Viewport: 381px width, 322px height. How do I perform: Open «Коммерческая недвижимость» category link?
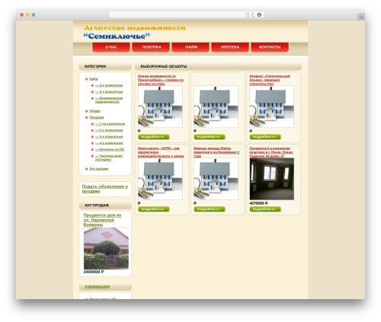[x=109, y=100]
